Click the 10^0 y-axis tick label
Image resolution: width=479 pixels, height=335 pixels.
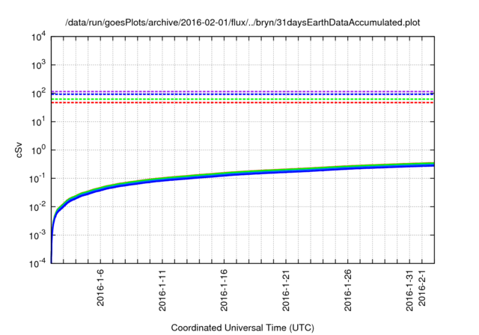[x=38, y=150]
